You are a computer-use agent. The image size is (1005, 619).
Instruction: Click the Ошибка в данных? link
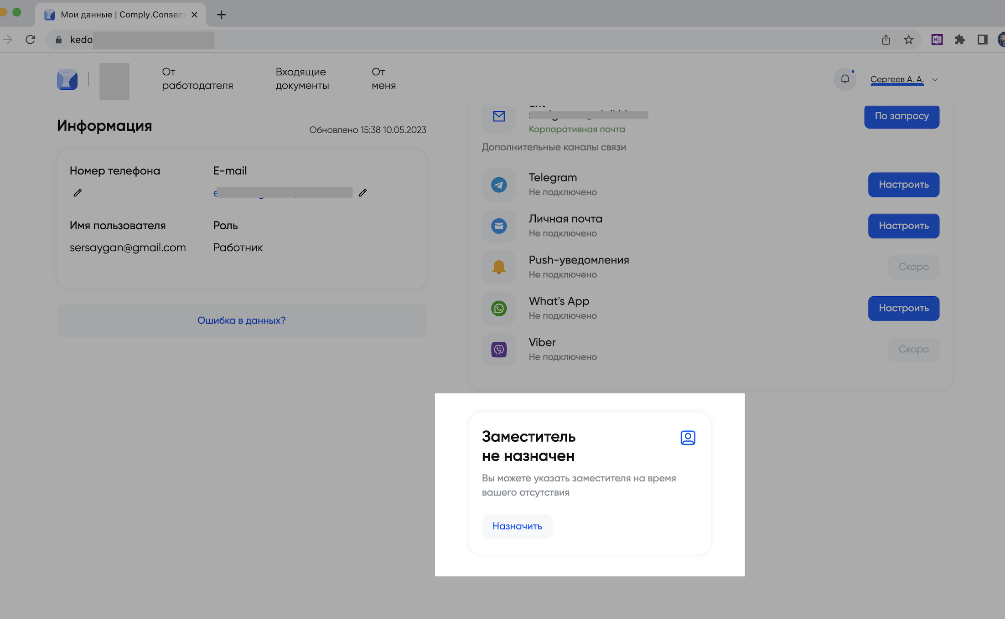click(x=241, y=320)
